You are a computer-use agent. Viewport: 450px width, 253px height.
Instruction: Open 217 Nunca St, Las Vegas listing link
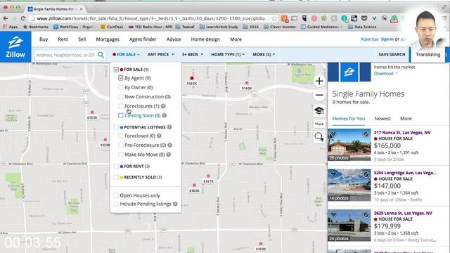tap(402, 133)
